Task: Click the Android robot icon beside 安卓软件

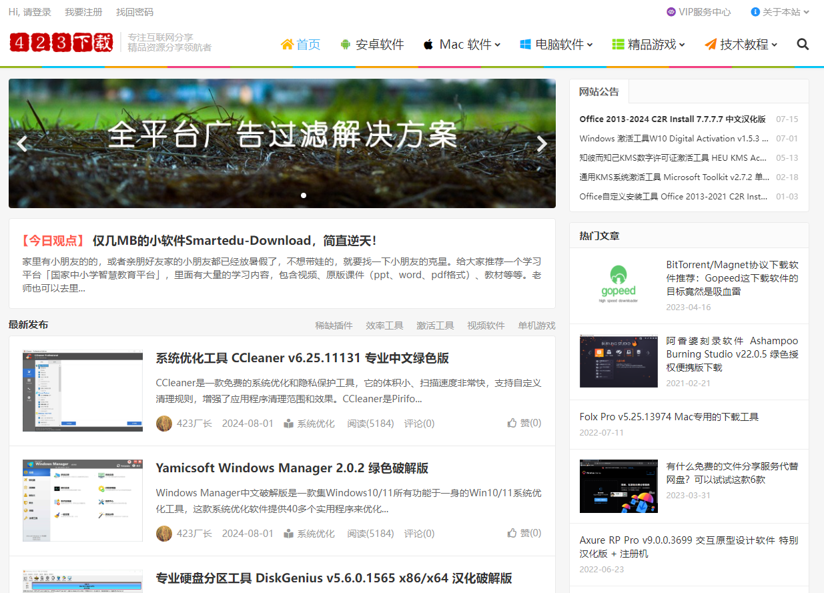Action: tap(345, 45)
